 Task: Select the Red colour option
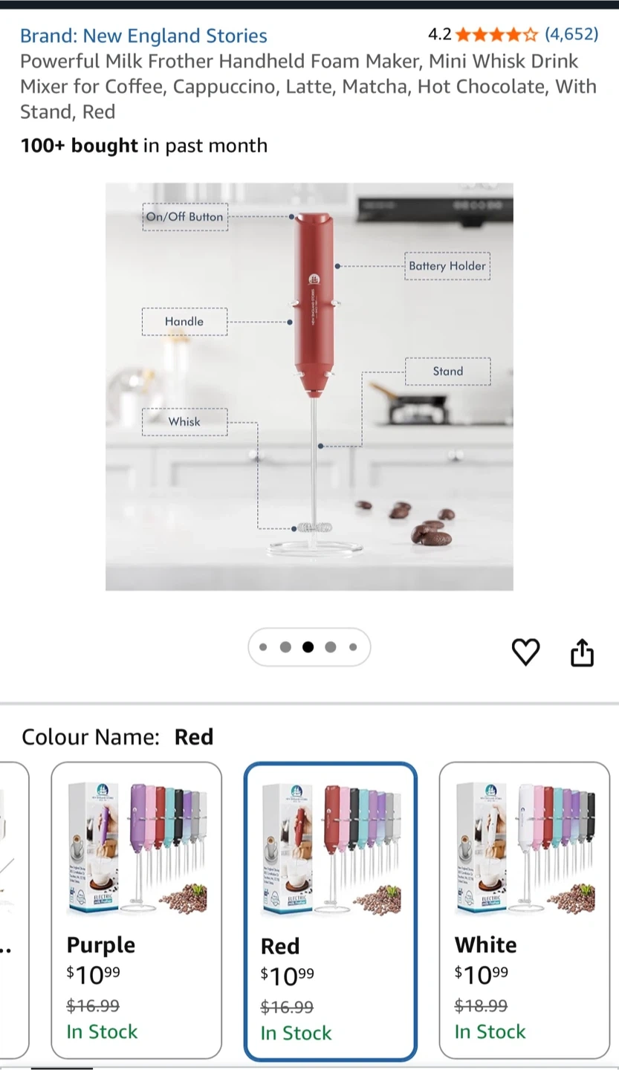(331, 912)
